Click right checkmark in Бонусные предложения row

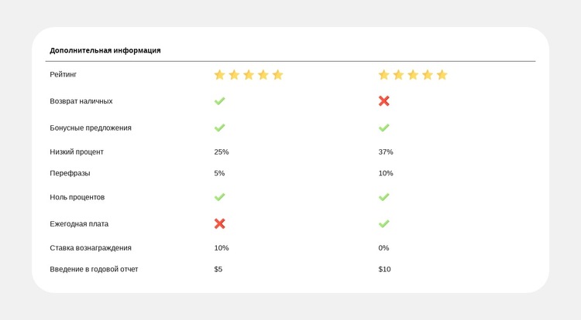coord(383,128)
